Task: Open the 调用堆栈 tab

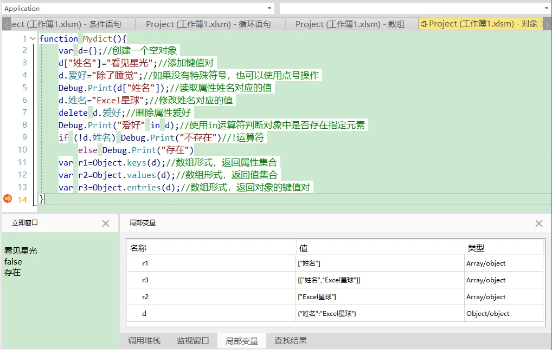Action: tap(144, 340)
